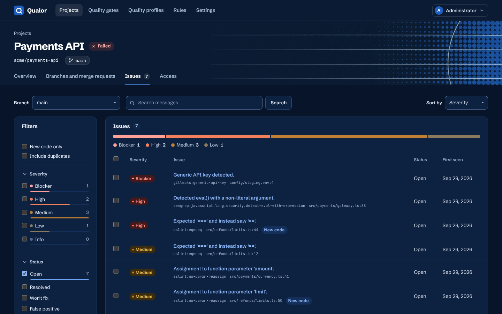
Task: Click the Search button
Action: pos(279,103)
